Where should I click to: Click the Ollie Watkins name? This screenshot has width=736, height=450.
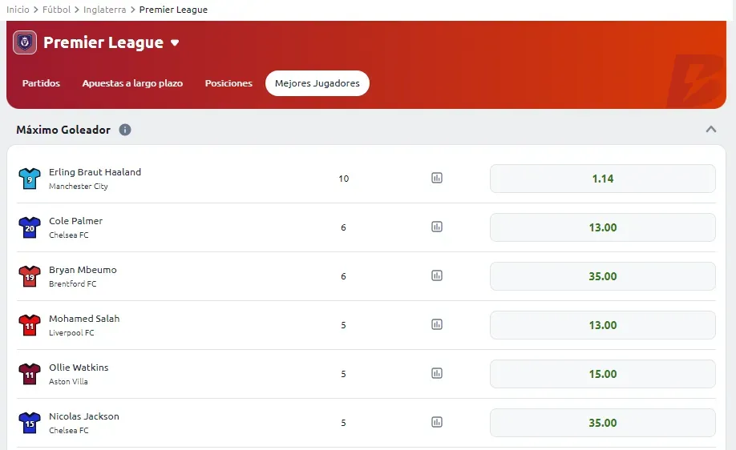(79, 368)
